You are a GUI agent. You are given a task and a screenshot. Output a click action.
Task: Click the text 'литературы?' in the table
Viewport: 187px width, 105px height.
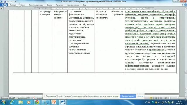click(x=103, y=18)
